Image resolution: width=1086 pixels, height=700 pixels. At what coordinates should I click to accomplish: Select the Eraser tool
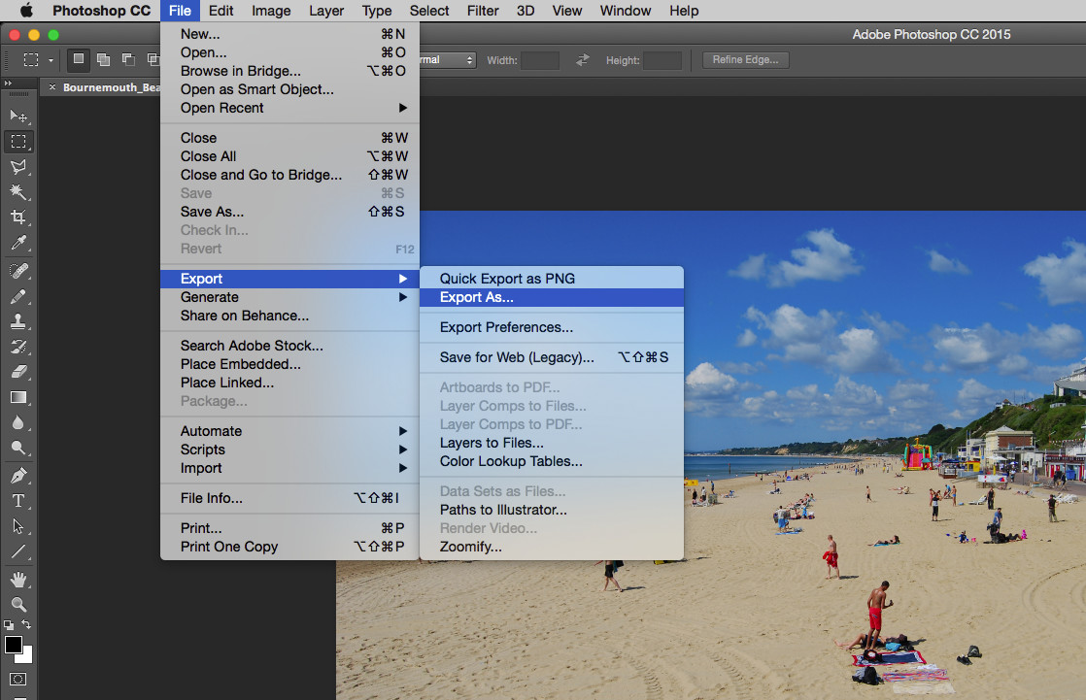18,372
